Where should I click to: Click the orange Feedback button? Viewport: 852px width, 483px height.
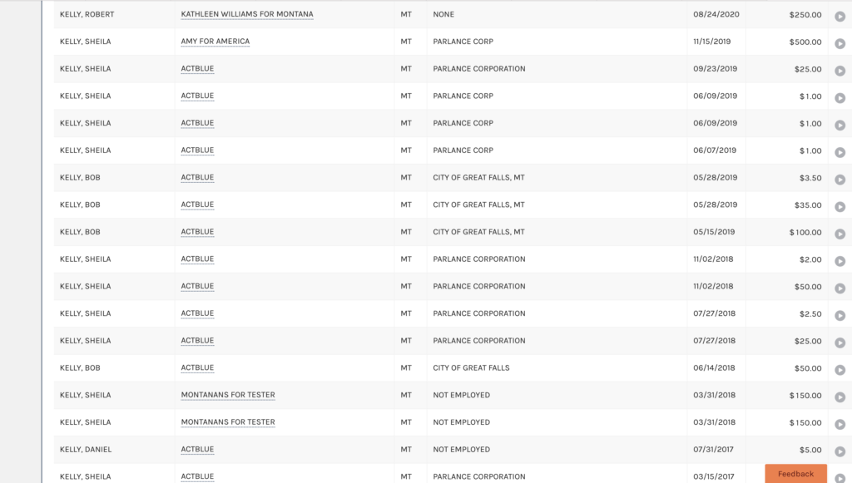(x=795, y=474)
